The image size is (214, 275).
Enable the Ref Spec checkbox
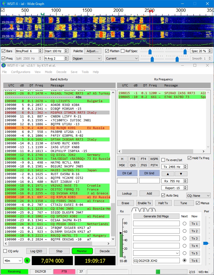(122, 51)
